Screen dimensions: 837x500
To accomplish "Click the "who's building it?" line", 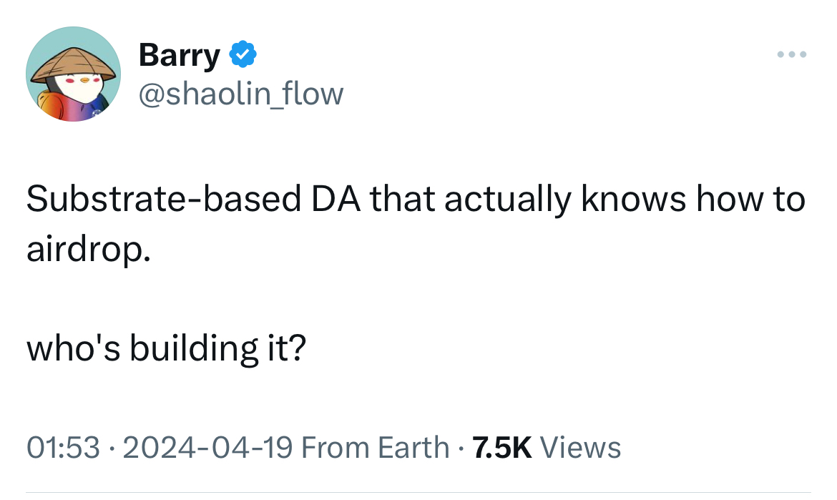I will coord(166,348).
